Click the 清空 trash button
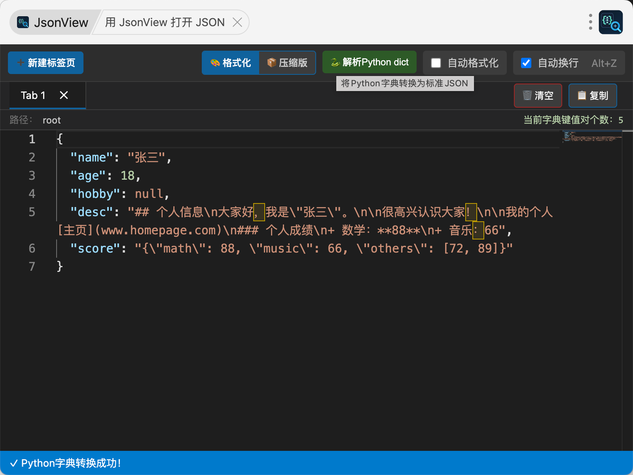 538,96
